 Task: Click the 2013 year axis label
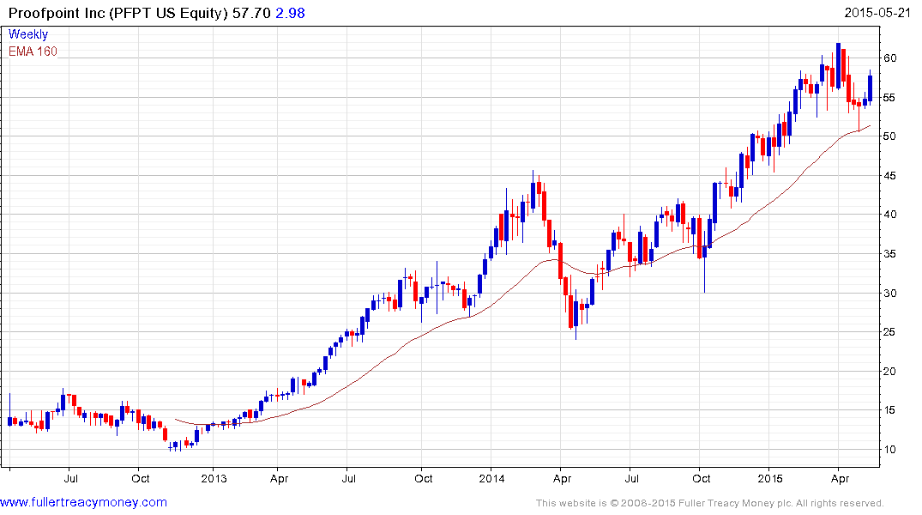point(214,478)
